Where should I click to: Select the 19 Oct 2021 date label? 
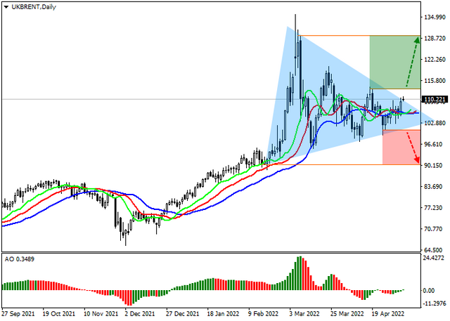(59, 314)
